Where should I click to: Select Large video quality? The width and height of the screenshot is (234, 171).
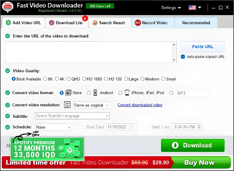126,79
